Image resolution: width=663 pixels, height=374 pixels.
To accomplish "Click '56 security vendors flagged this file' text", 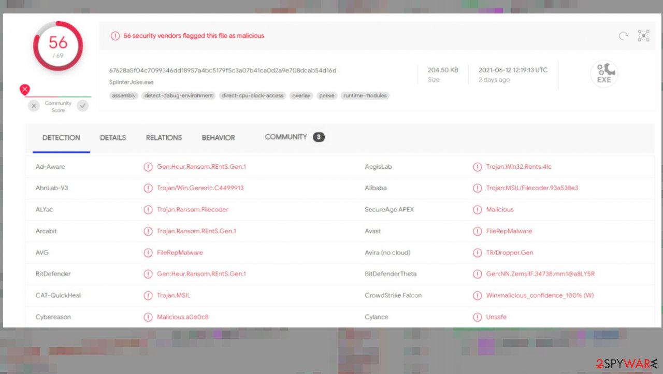I will 194,36.
